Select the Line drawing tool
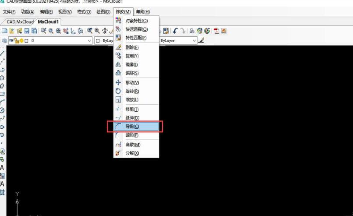This screenshot has height=216, width=353. click(x=3, y=53)
